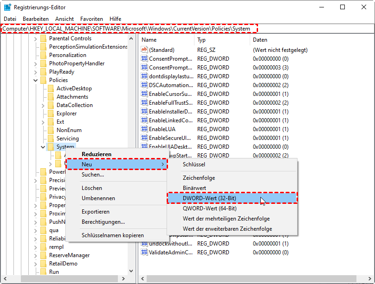375x284 pixels.
Task: Expand the Ext tree node
Action: [x=43, y=122]
